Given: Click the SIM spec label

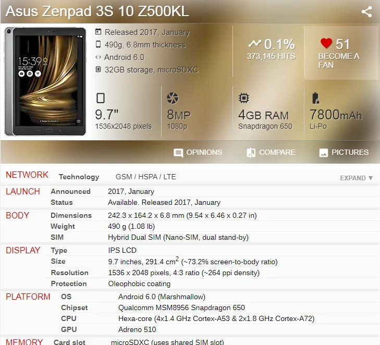Looking at the screenshot, I should point(57,237).
